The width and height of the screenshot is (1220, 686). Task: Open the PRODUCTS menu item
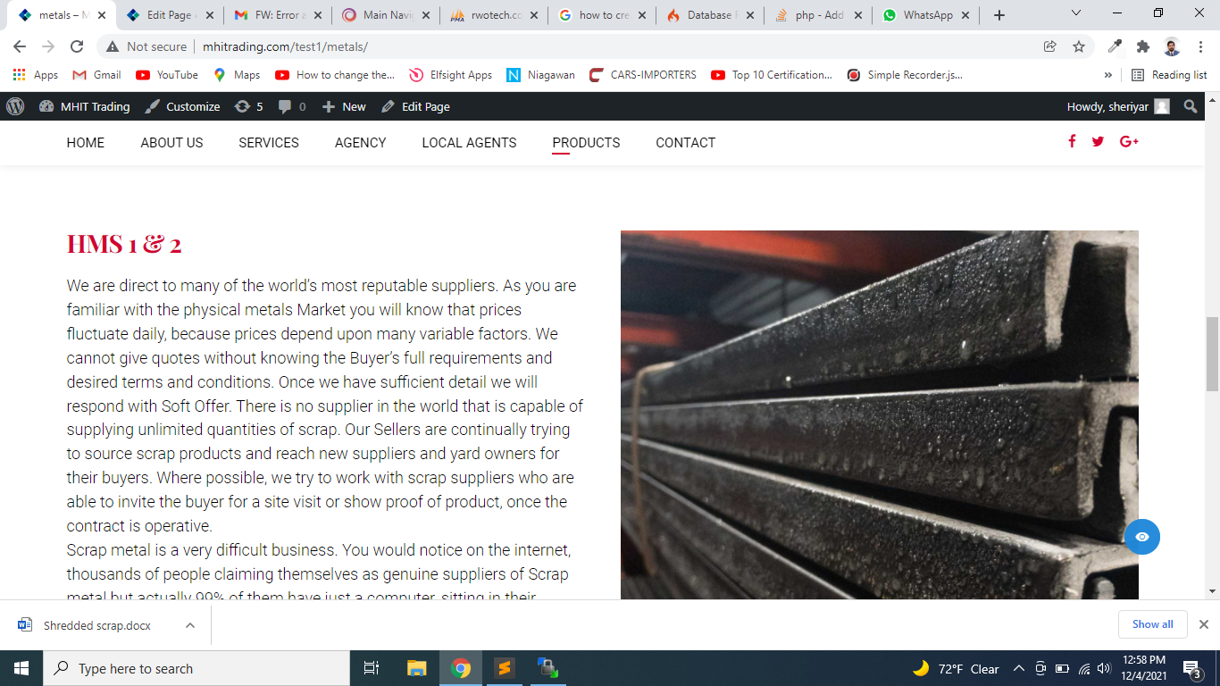(x=586, y=143)
